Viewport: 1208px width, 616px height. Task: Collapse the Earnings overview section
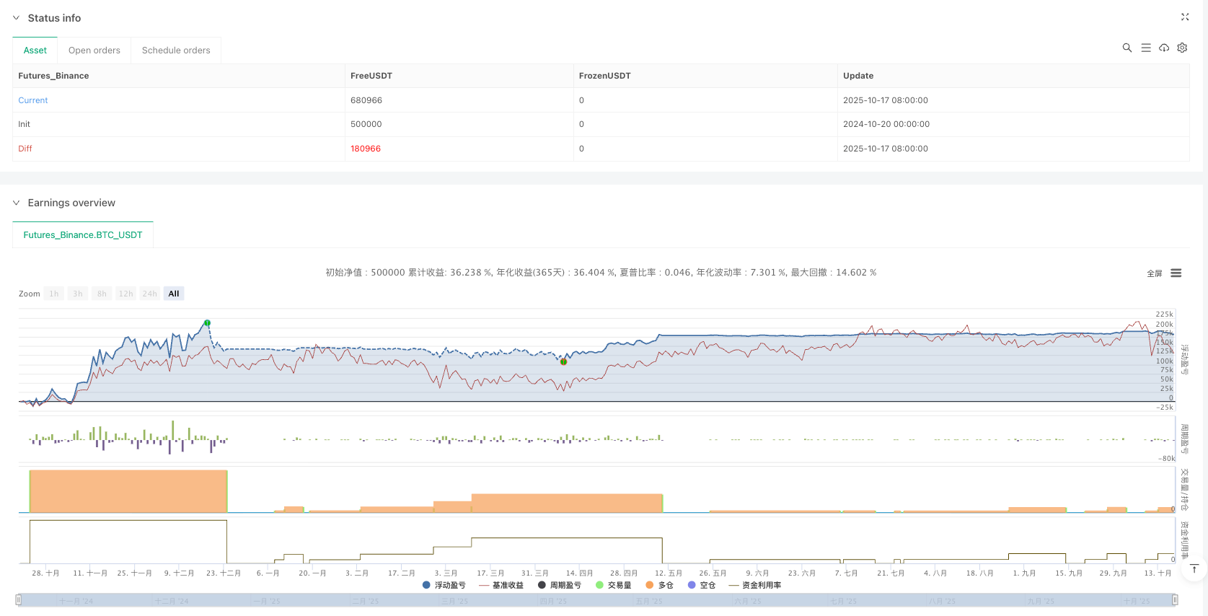tap(17, 203)
